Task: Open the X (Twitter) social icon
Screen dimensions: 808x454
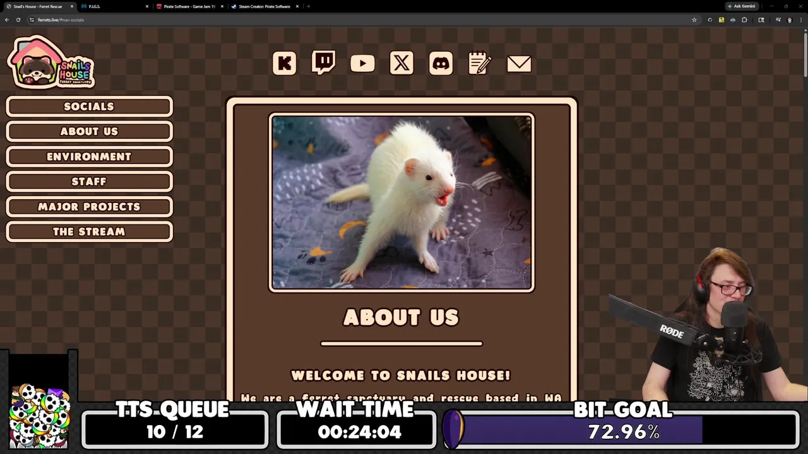Action: click(x=401, y=63)
